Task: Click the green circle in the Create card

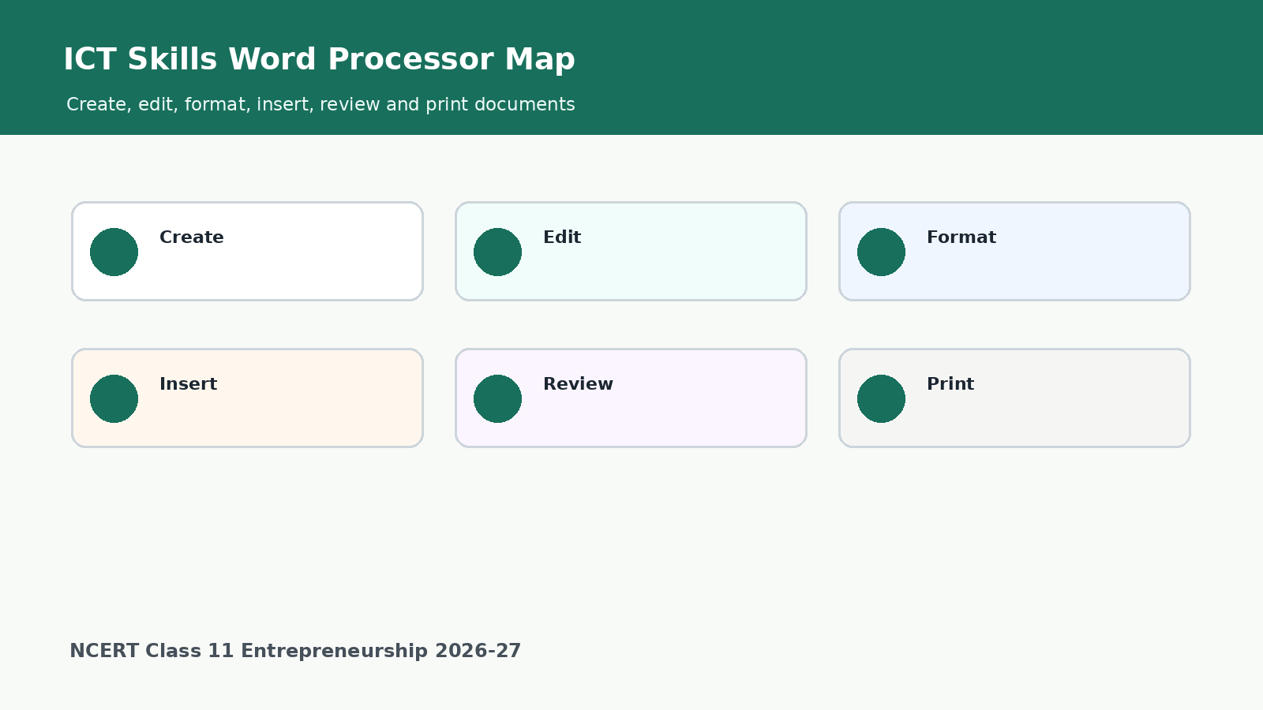Action: (x=114, y=252)
